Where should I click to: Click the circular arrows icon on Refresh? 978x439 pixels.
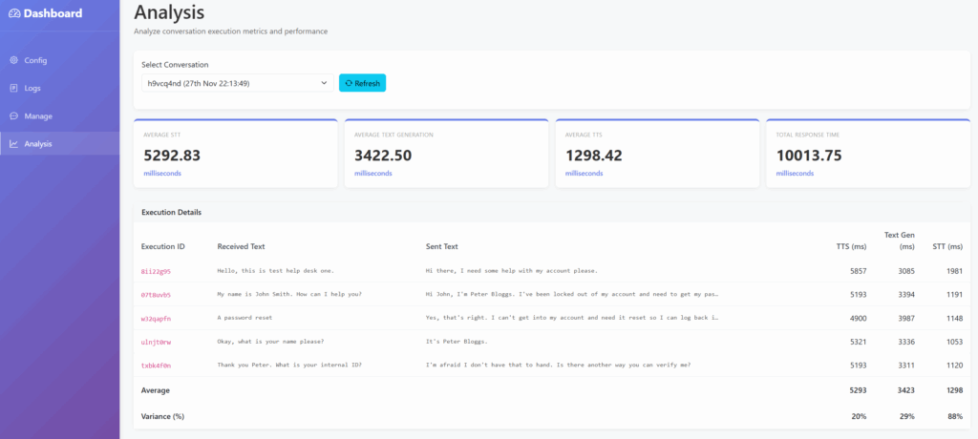tap(349, 84)
